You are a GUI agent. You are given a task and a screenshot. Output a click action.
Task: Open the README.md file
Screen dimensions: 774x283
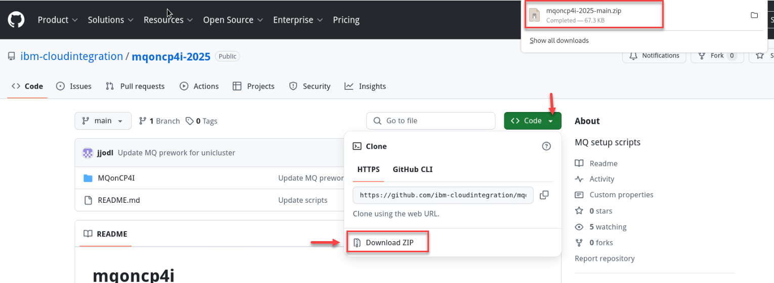pyautogui.click(x=118, y=200)
